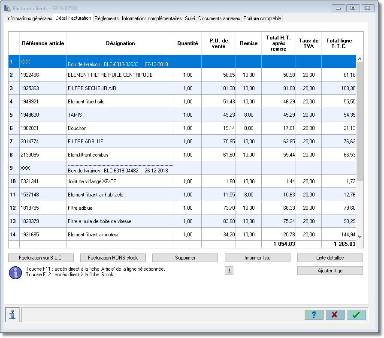Viewport: 384px width, 338px height.
Task: Select the Détail Facturation tab
Action: click(73, 18)
